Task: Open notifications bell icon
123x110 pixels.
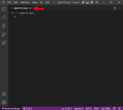Action: pos(119,108)
